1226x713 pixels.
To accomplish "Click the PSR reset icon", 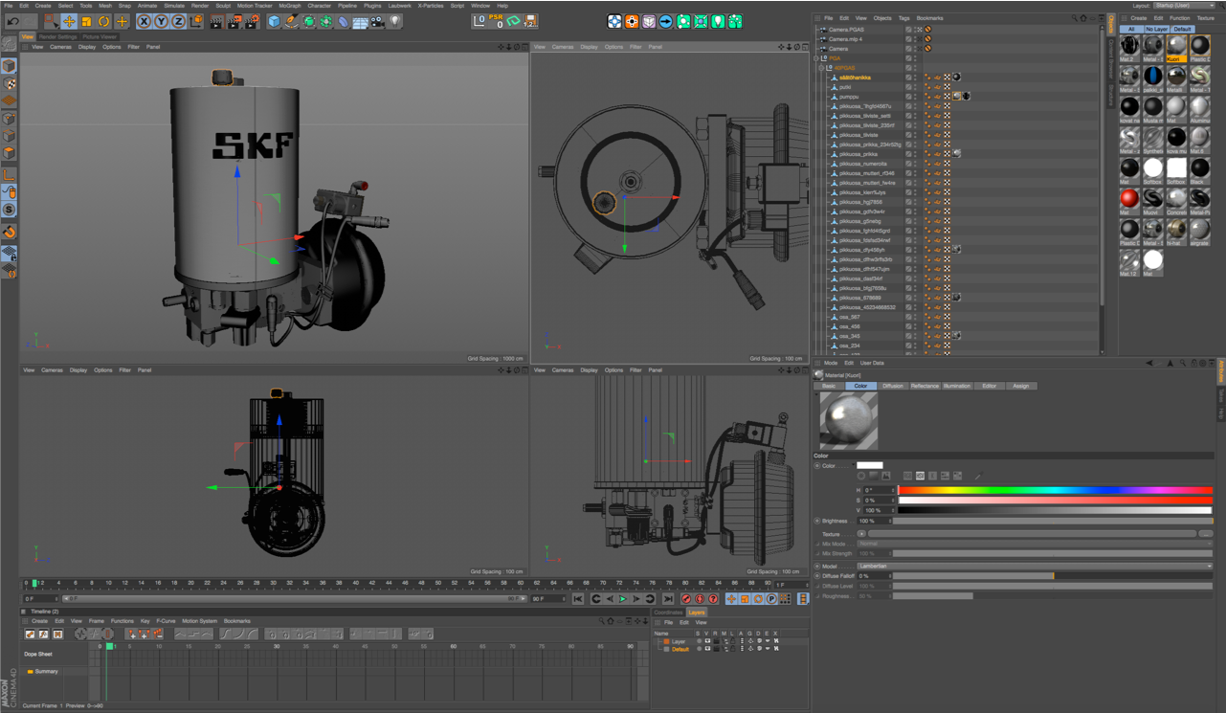I will click(496, 21).
